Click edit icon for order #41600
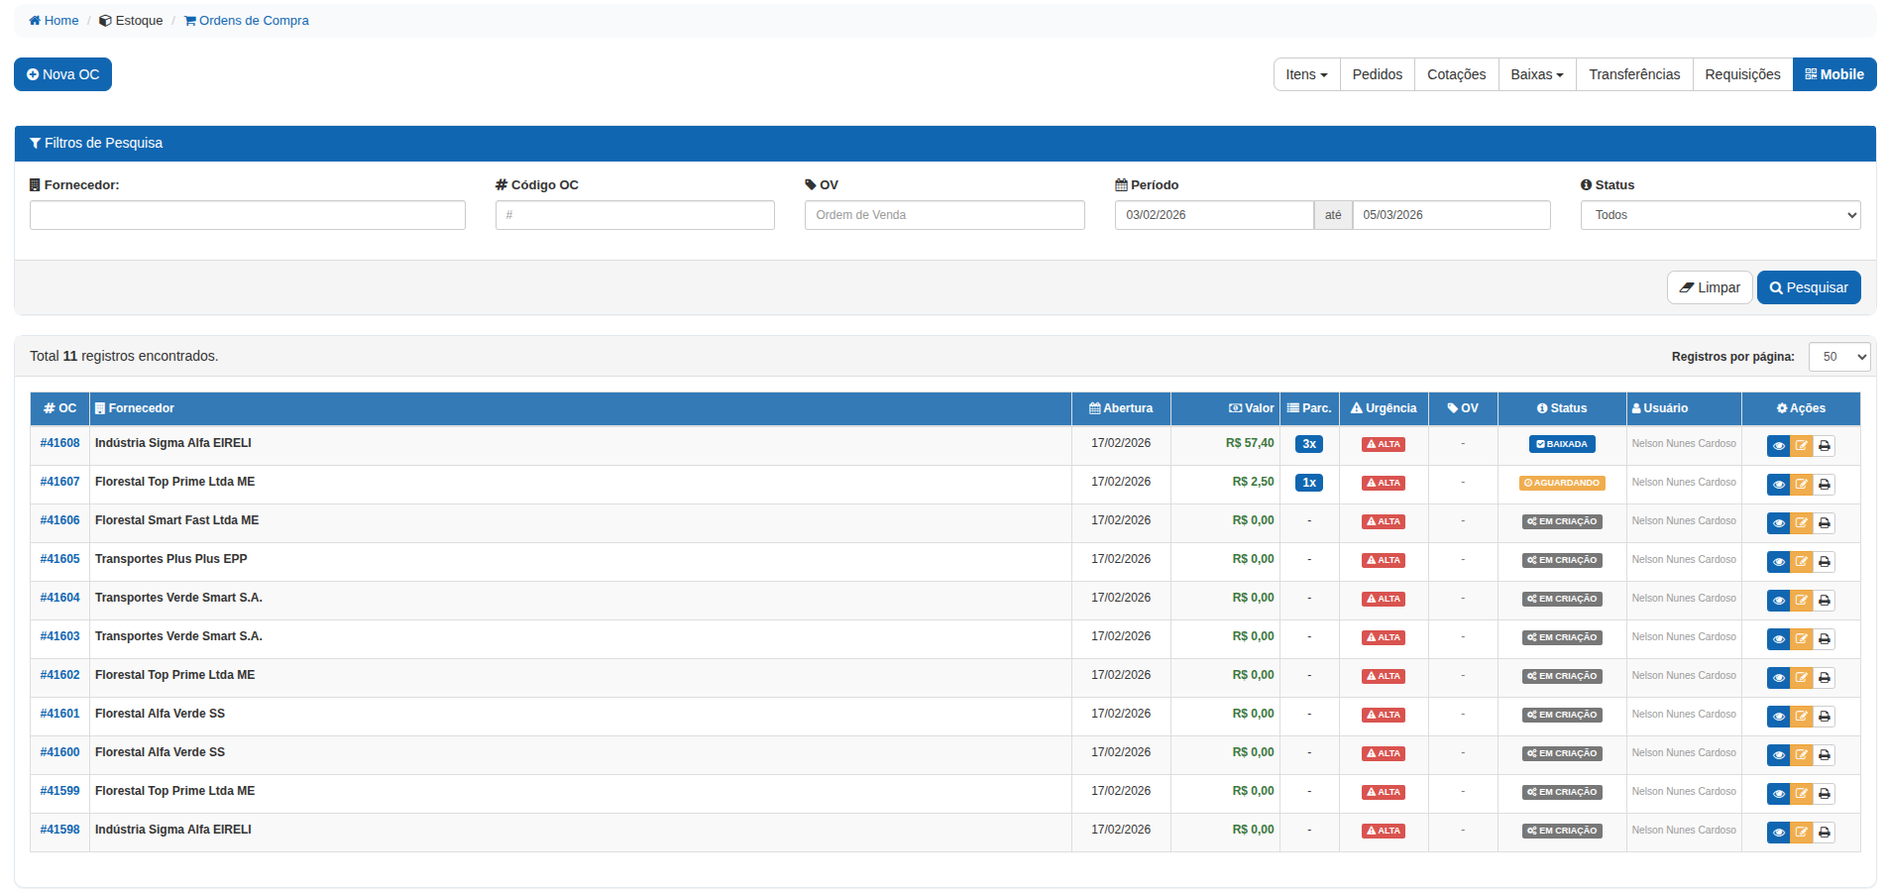The image size is (1887, 895). [1801, 755]
